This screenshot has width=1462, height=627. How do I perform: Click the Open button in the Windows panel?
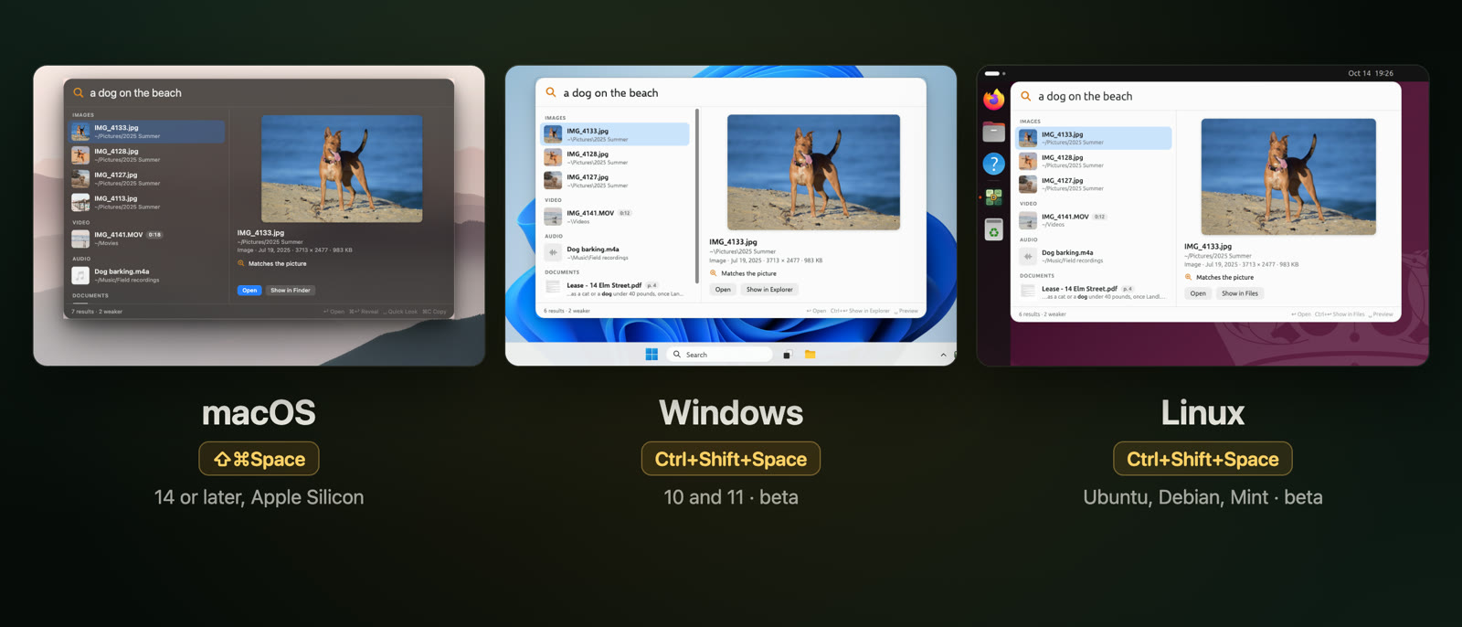pyautogui.click(x=723, y=290)
